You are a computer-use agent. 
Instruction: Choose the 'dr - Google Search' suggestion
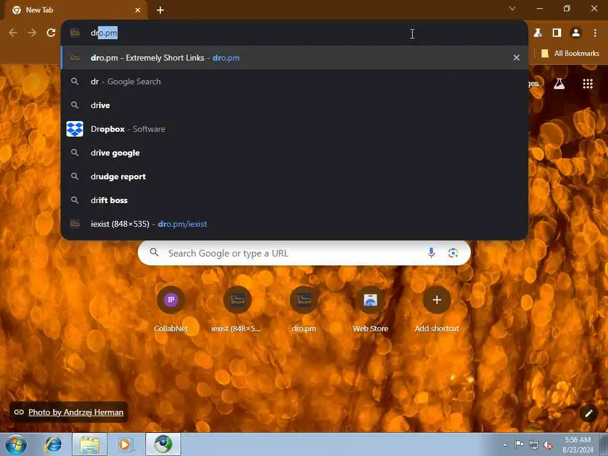[294, 81]
